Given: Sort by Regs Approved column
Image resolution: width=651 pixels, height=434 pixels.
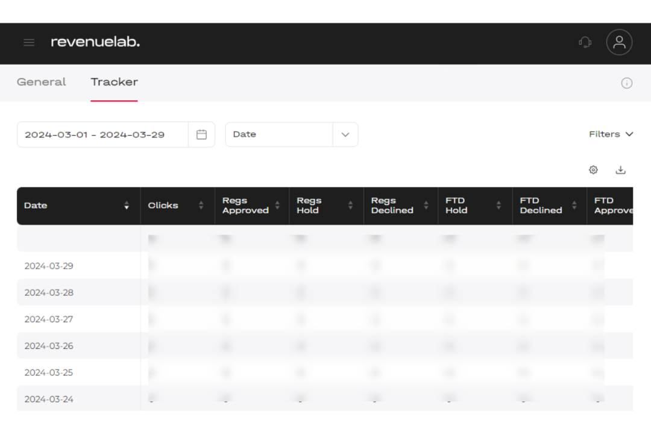Looking at the screenshot, I should (277, 206).
